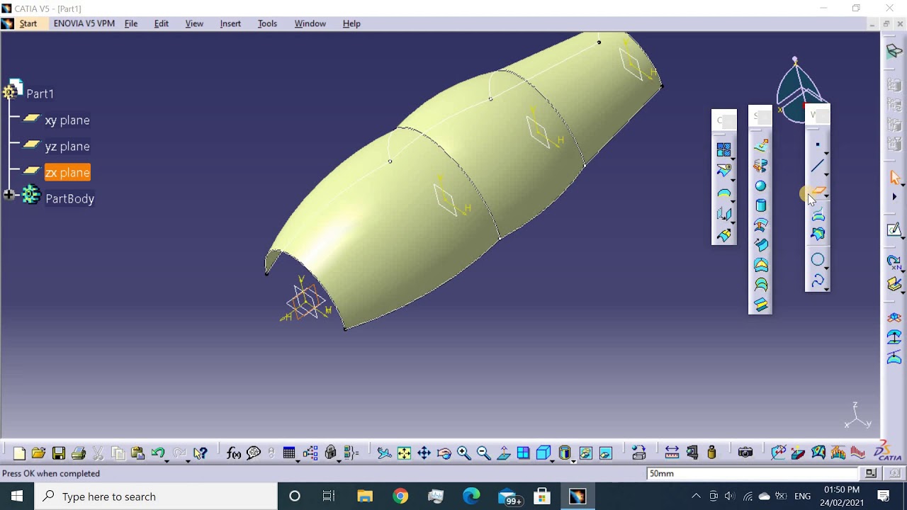Click the Select arrow tool on right toolbar

894,177
